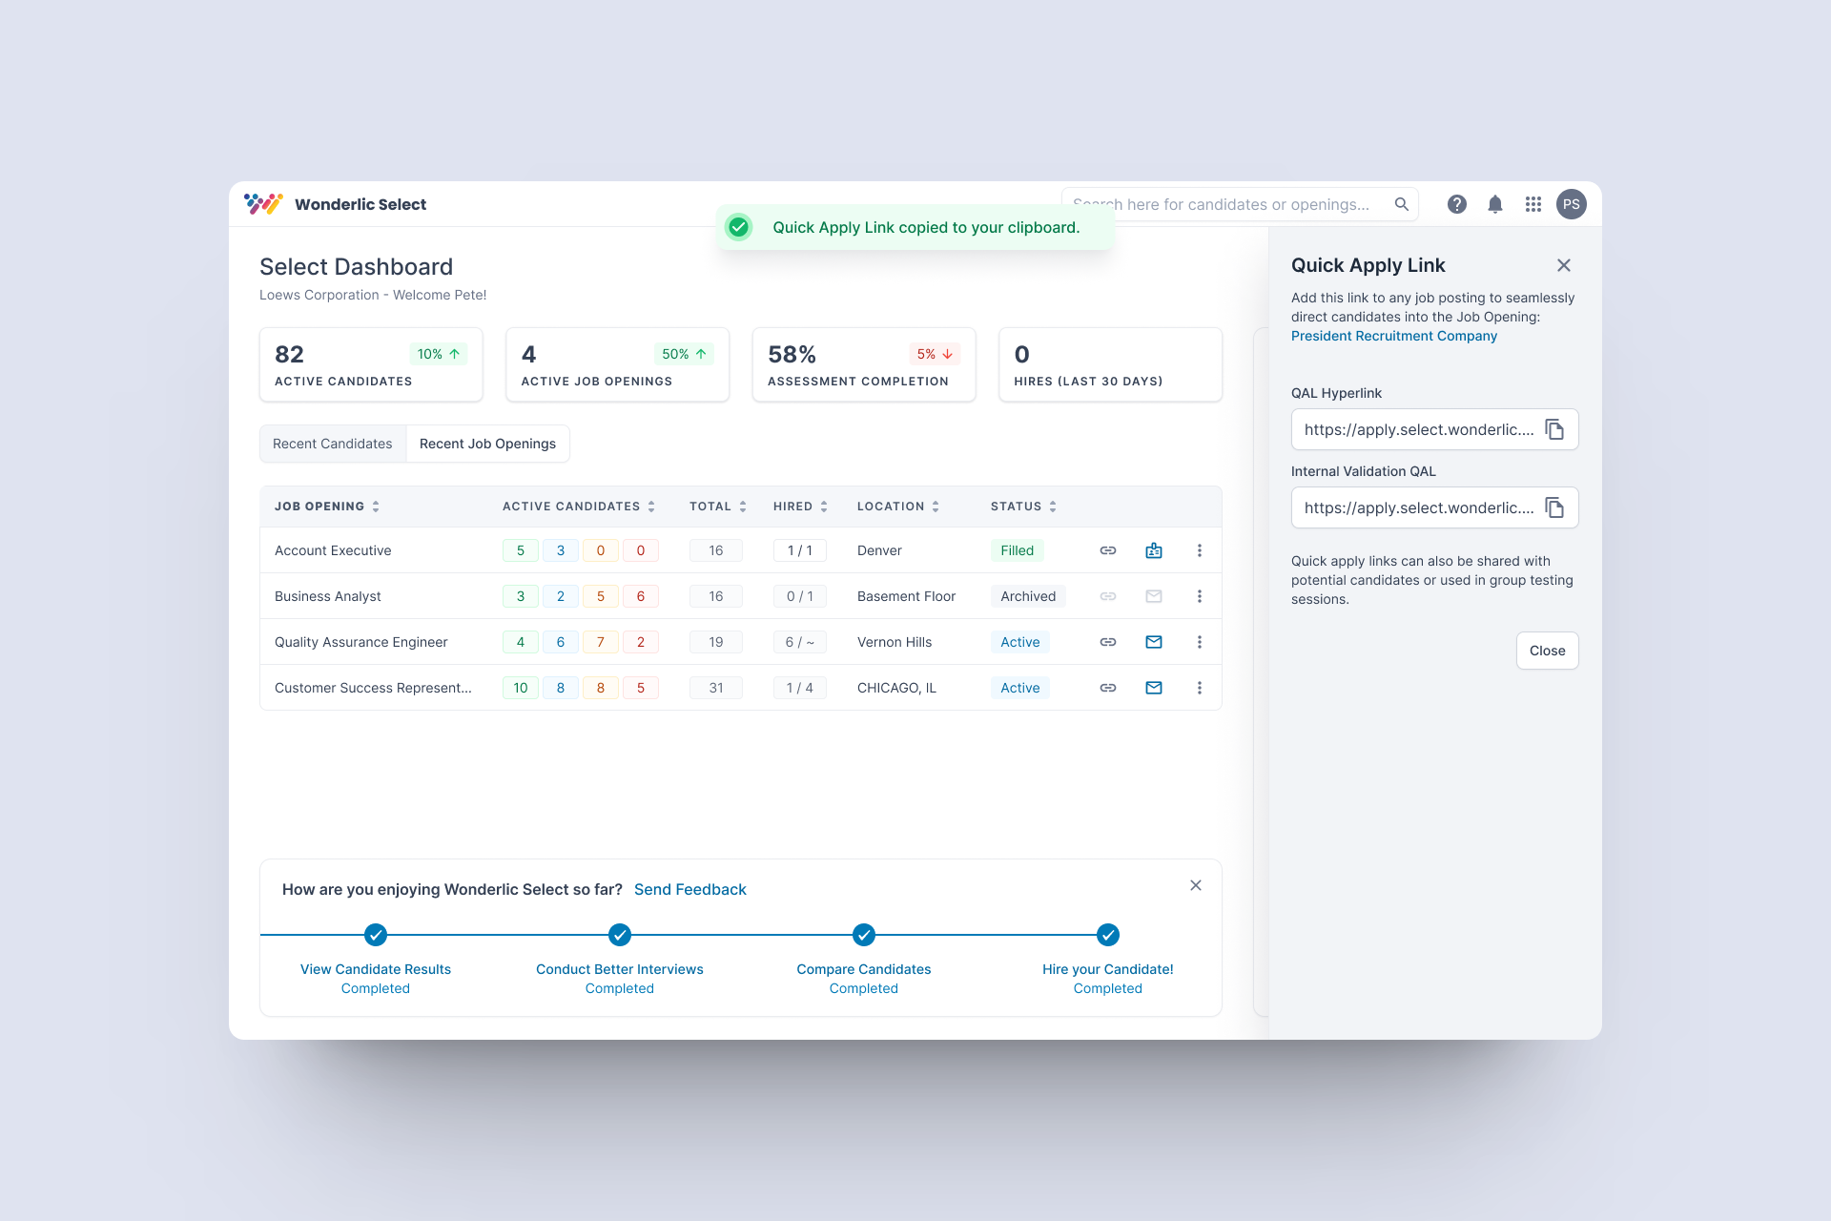Open the apps grid menu
This screenshot has width=1831, height=1221.
tap(1533, 204)
